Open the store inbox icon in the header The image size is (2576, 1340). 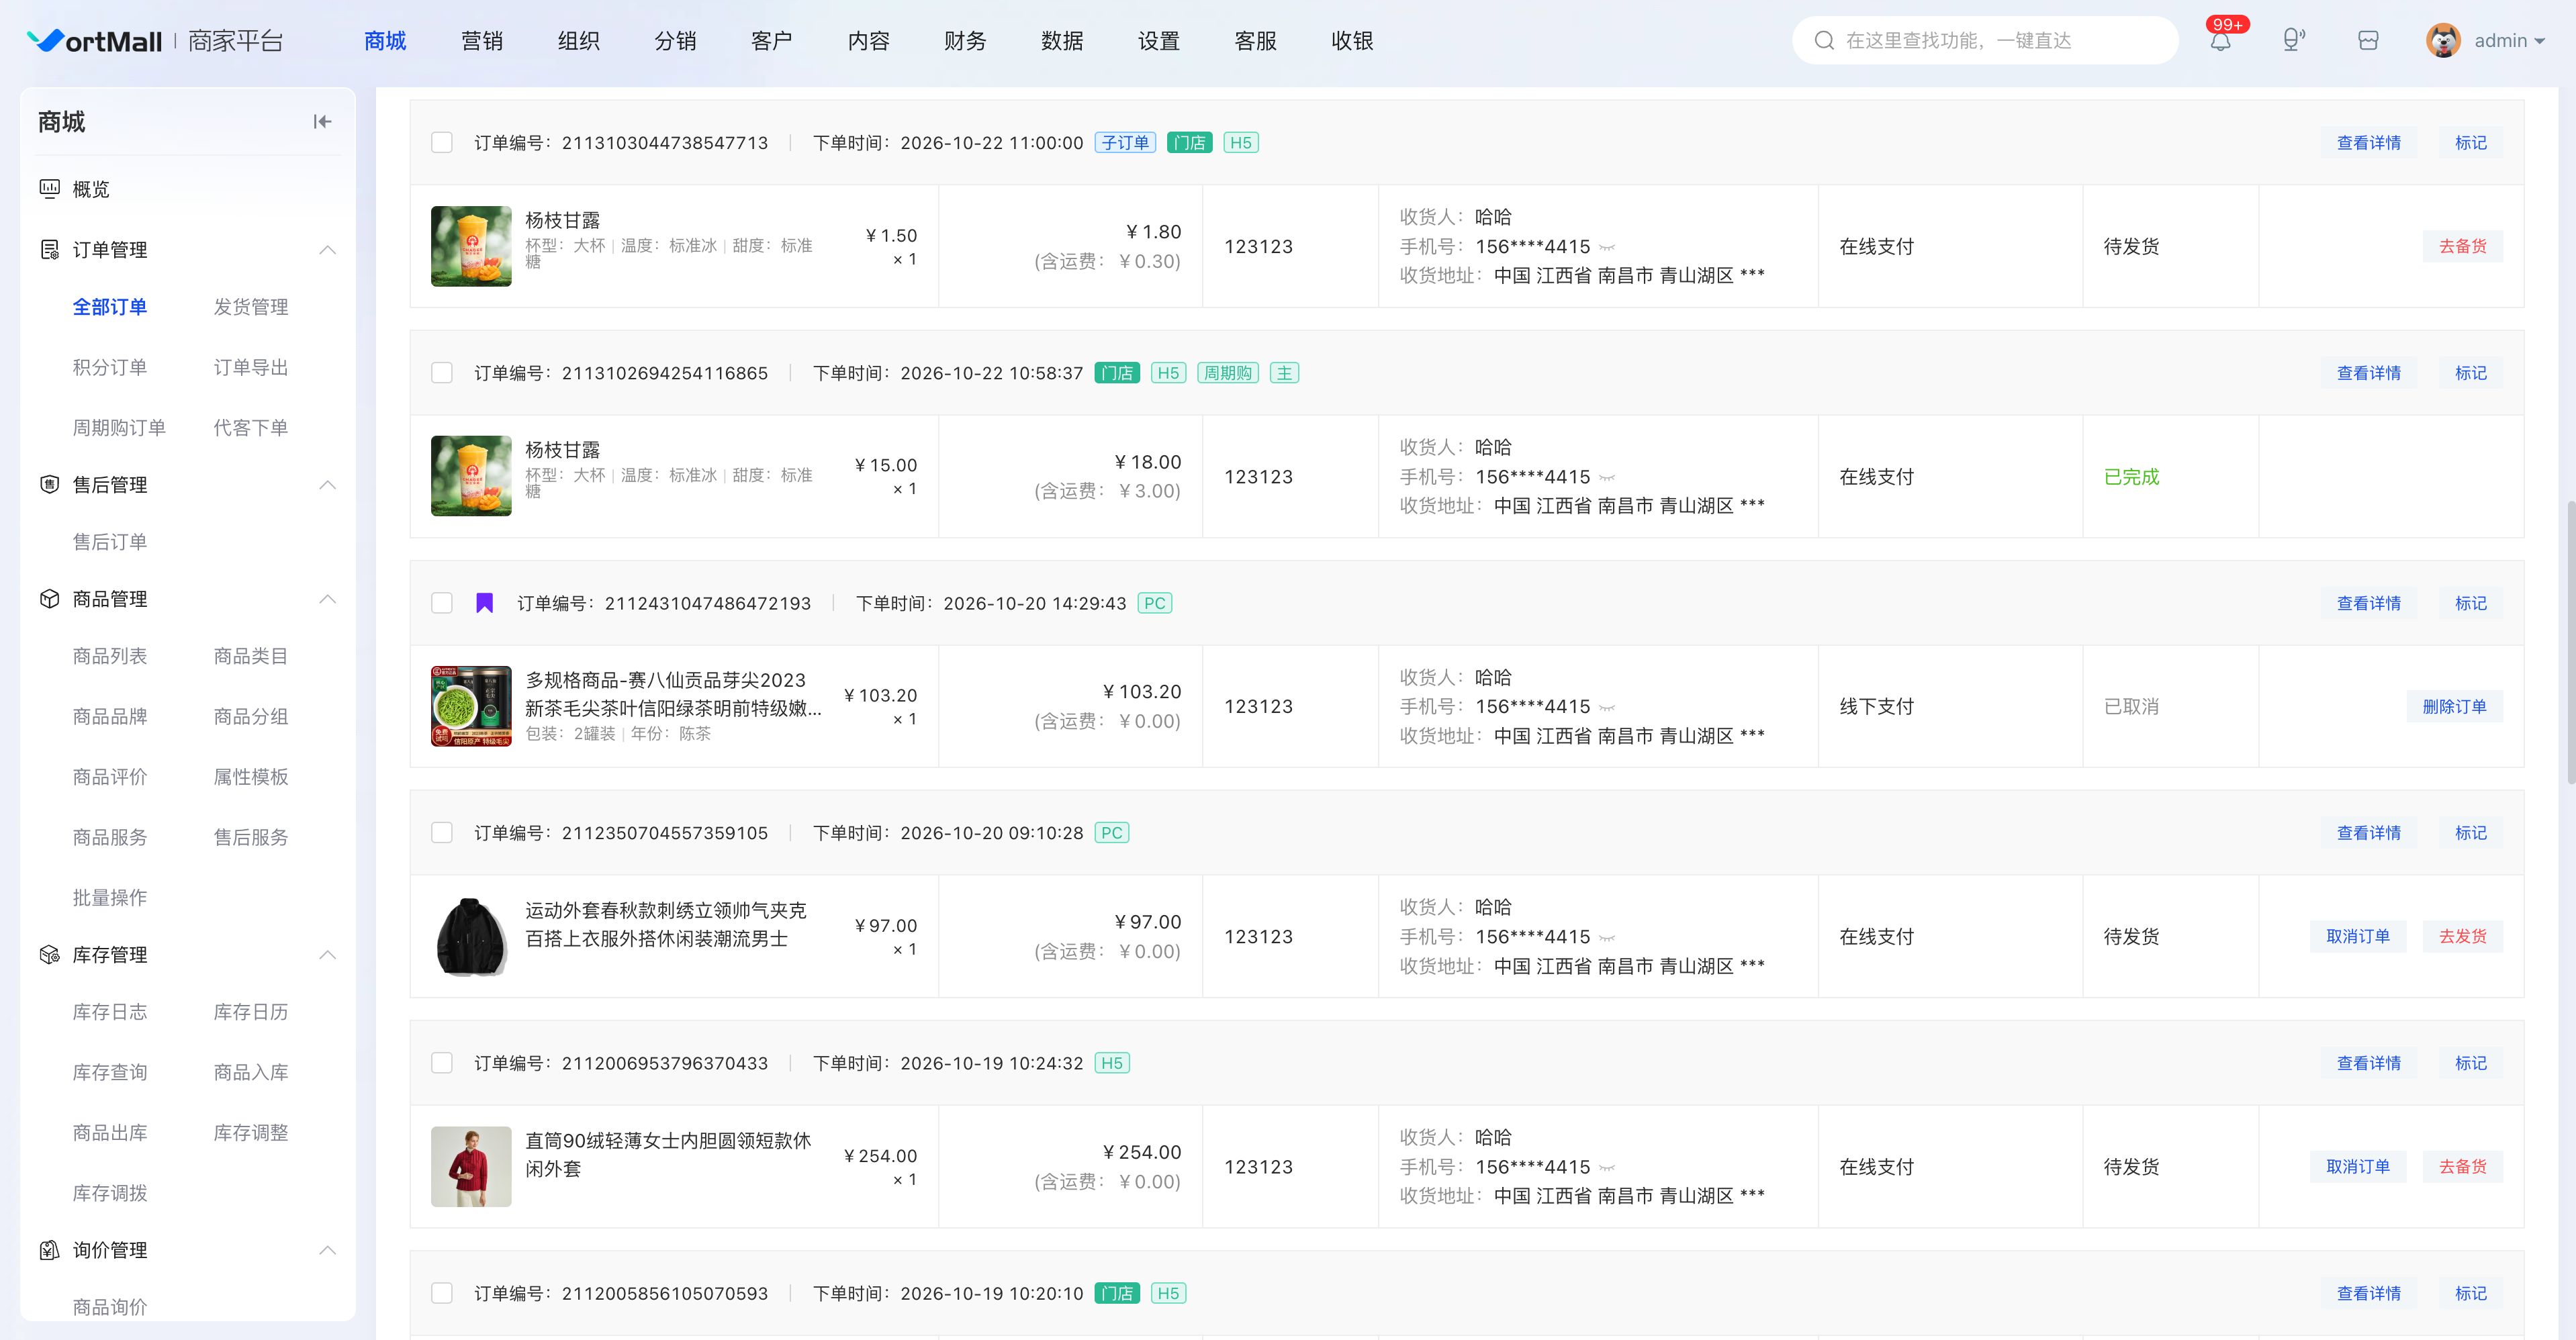pyautogui.click(x=2368, y=40)
